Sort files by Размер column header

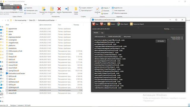76,25
